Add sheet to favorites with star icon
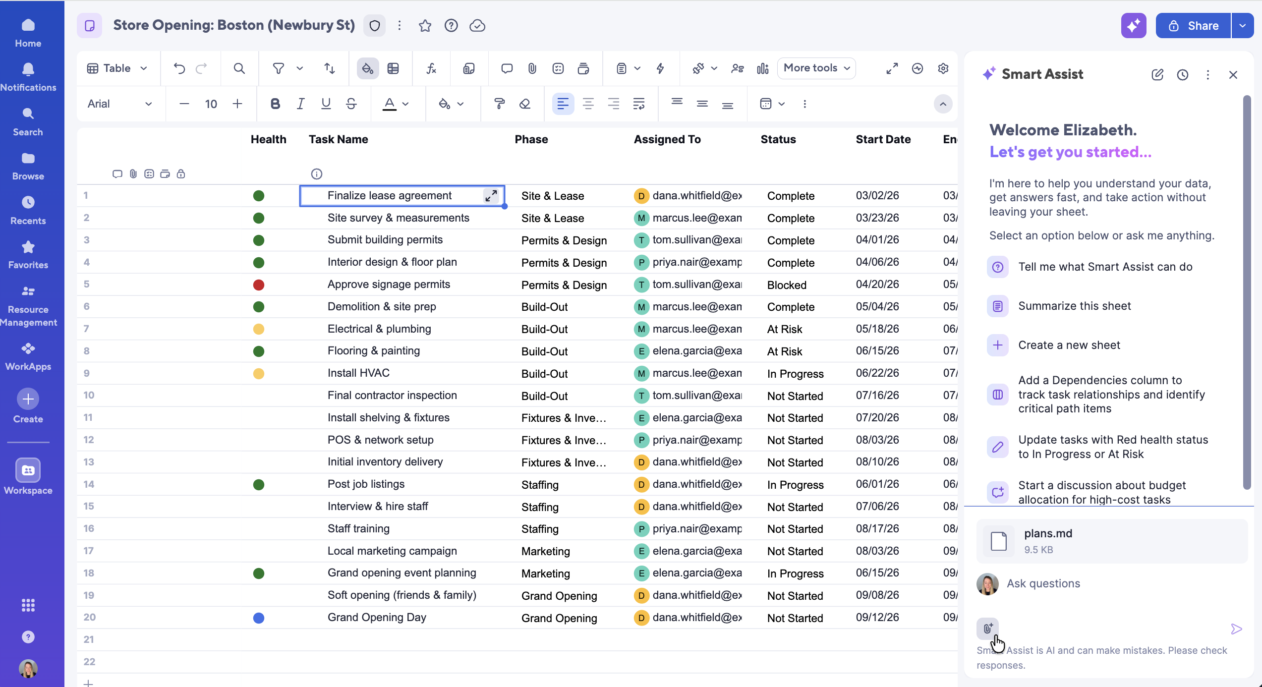1262x687 pixels. click(425, 26)
